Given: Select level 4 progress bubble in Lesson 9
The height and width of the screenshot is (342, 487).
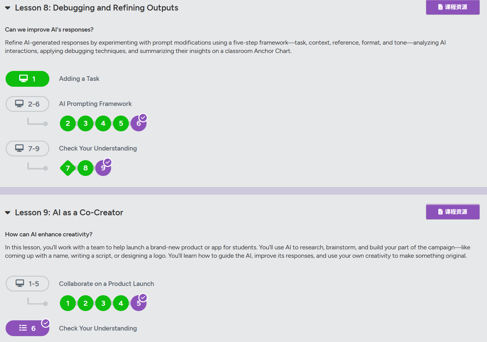Looking at the screenshot, I should [x=121, y=303].
